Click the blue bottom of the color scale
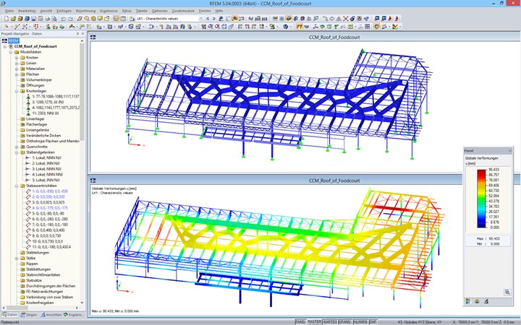The width and height of the screenshot is (521, 325). [481, 225]
